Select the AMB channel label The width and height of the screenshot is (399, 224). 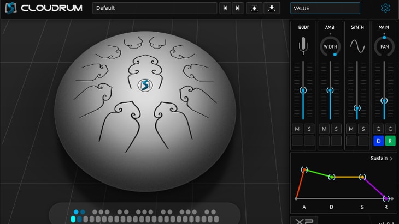[330, 27]
